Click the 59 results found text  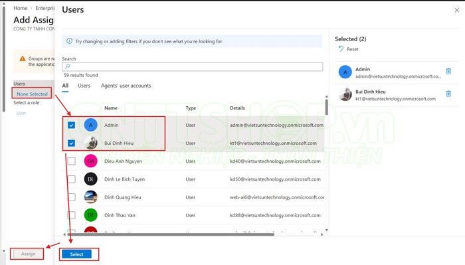[80, 75]
